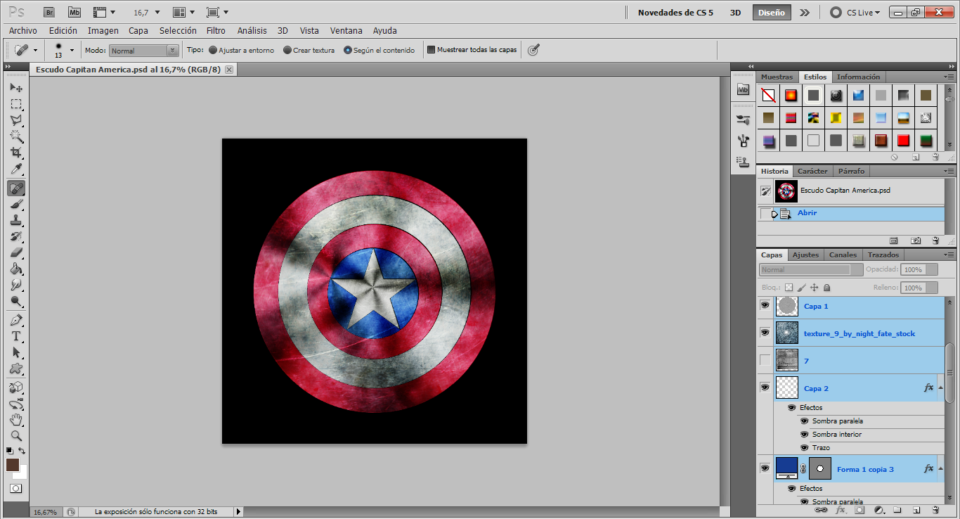Select the Custom Shape tool

[x=16, y=369]
